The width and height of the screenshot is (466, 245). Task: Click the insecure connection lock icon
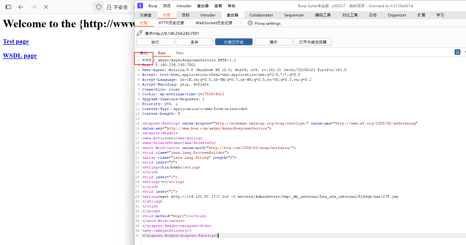(x=109, y=7)
